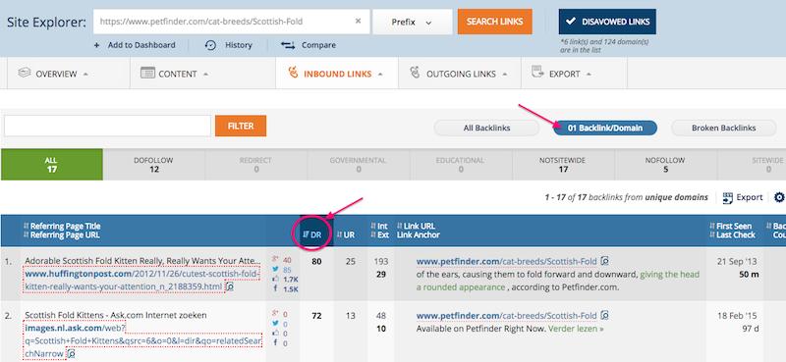Open the petfinder.com link in the huffingtonpost row
The width and height of the screenshot is (786, 362).
click(506, 261)
